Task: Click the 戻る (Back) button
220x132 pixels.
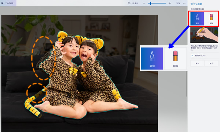Action: 197,63
